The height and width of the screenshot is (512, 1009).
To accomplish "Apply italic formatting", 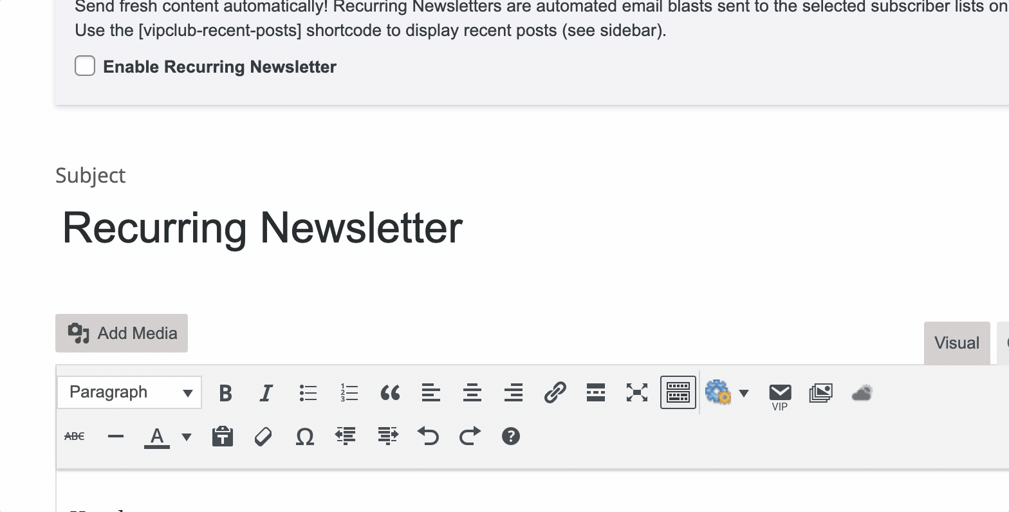I will tap(266, 392).
